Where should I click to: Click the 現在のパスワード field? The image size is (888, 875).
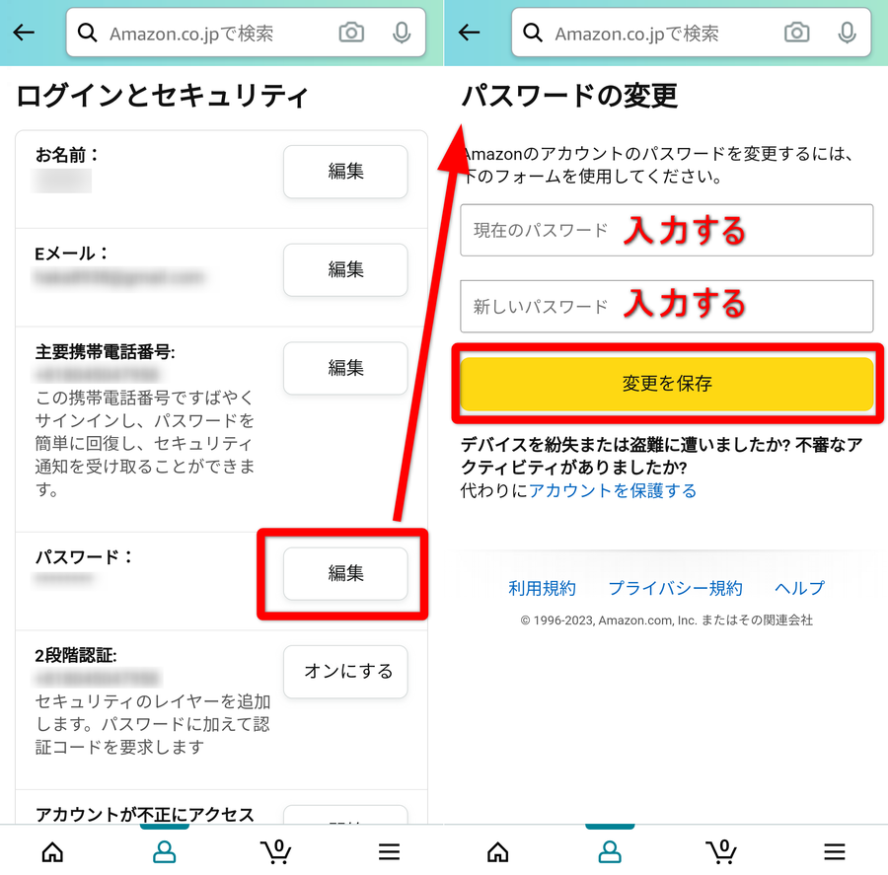tap(667, 231)
